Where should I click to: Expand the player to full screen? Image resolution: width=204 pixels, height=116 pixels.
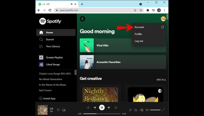coord(163,110)
